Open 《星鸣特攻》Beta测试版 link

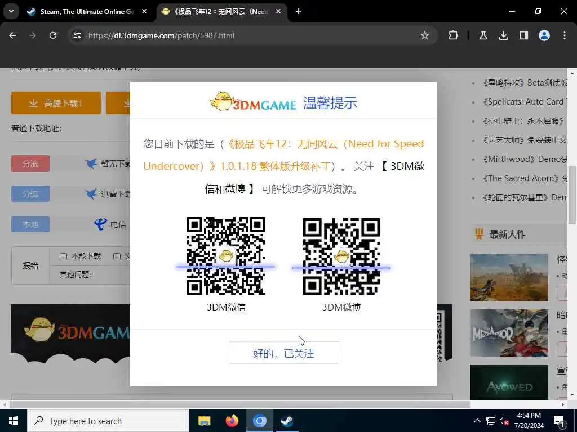525,83
